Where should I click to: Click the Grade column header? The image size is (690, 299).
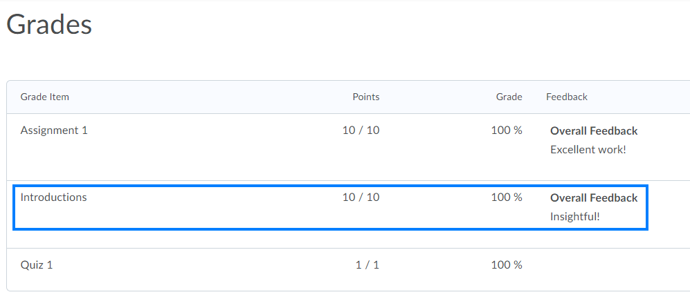509,97
